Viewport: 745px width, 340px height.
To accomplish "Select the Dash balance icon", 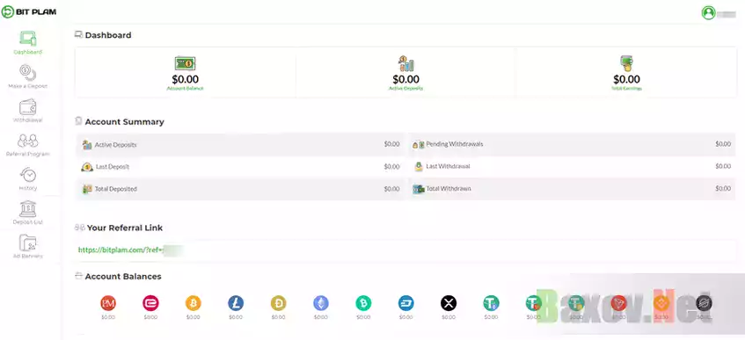I will (405, 302).
